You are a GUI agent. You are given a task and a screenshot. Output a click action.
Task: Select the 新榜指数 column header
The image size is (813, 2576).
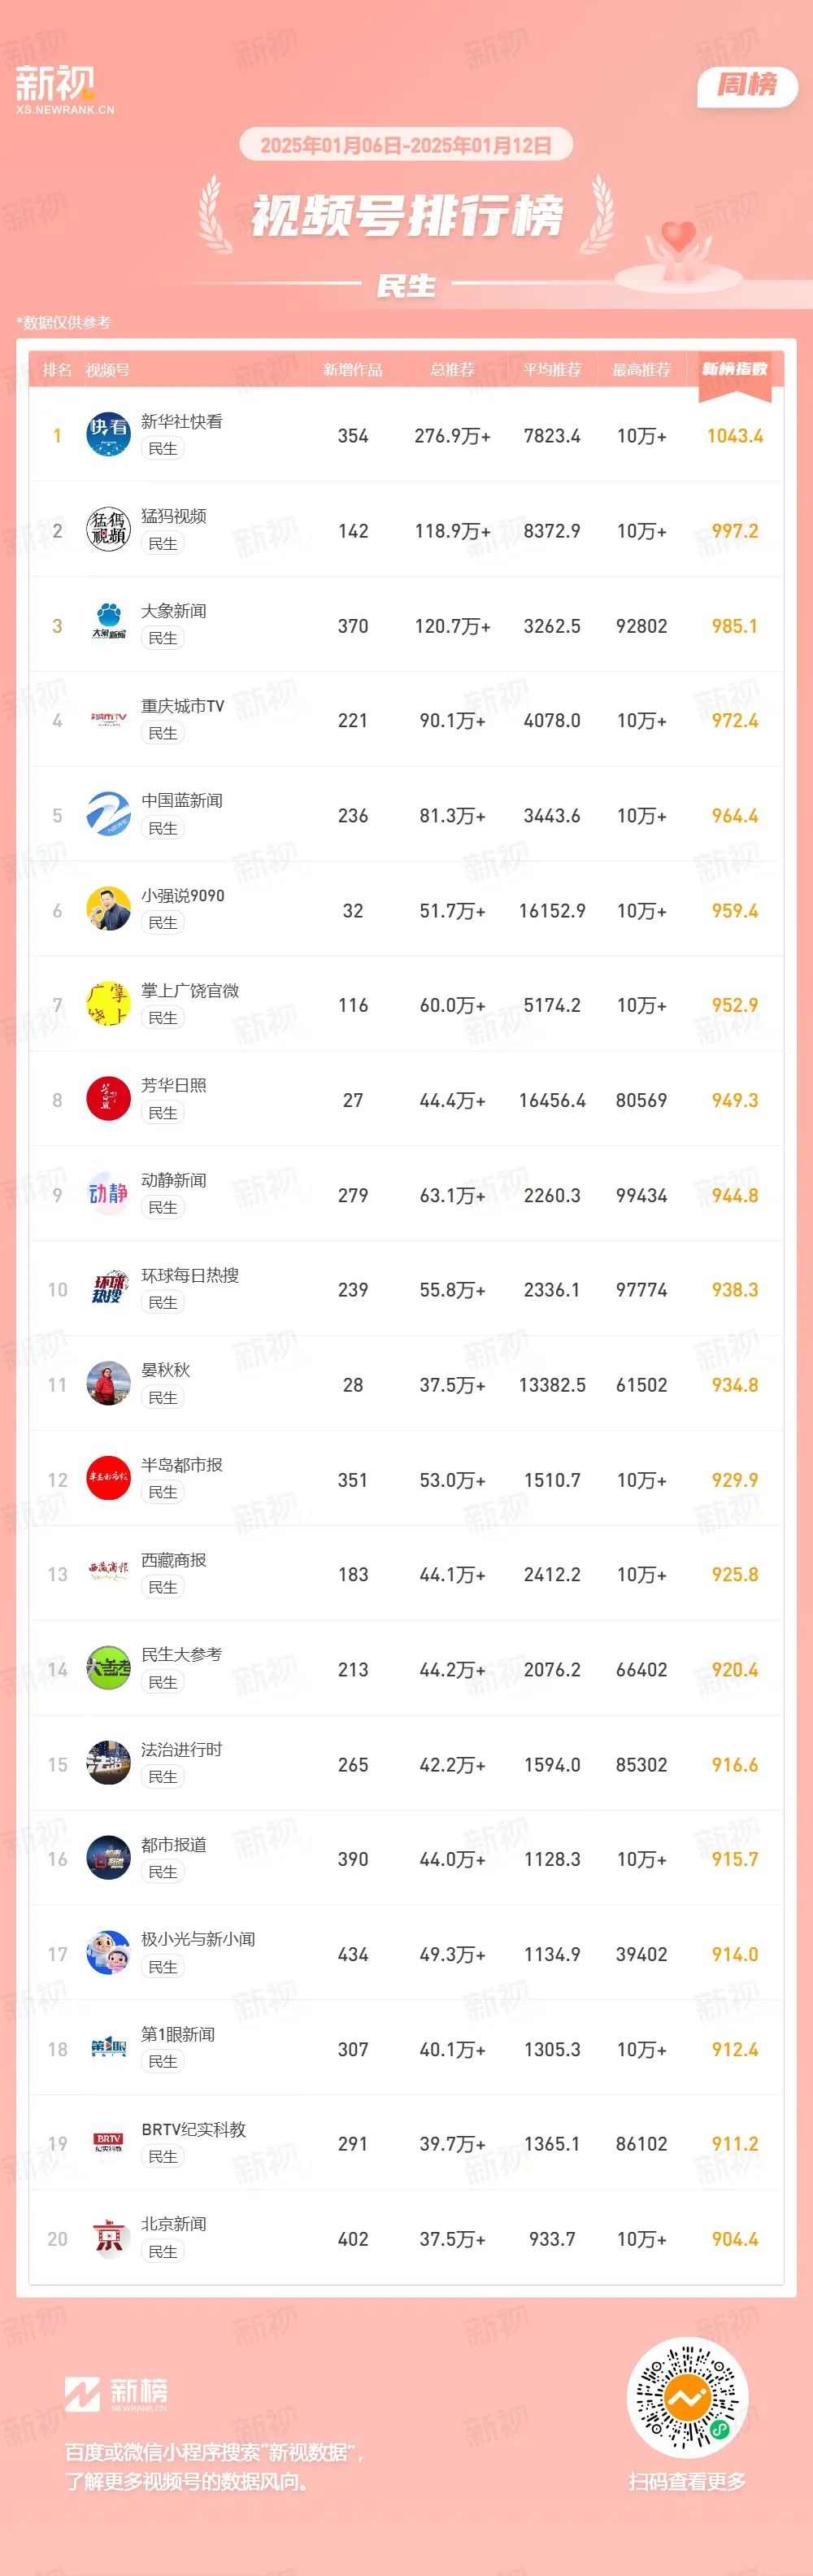tap(735, 369)
